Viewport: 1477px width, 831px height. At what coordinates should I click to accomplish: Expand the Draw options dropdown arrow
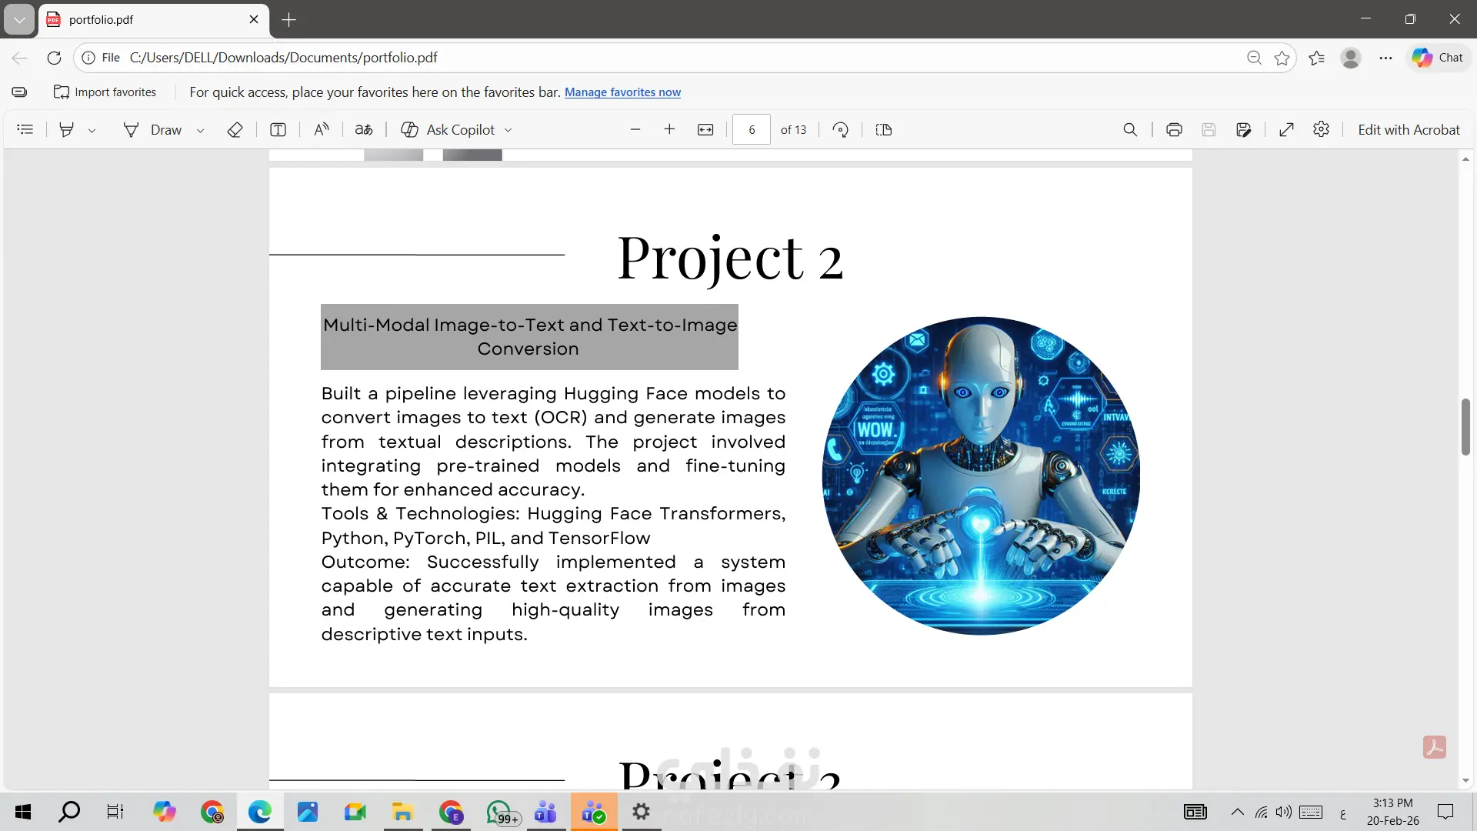click(200, 130)
